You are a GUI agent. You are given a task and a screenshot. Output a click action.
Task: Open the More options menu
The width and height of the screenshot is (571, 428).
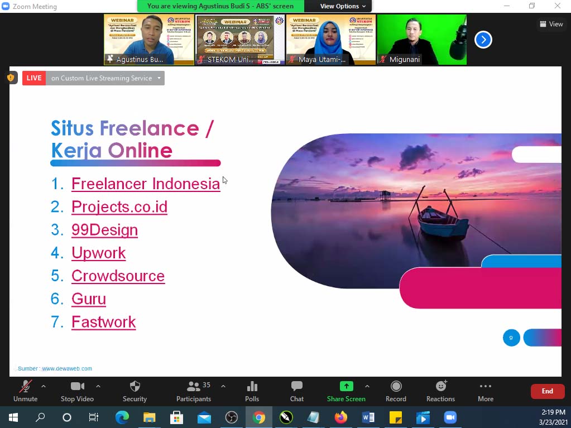(486, 391)
